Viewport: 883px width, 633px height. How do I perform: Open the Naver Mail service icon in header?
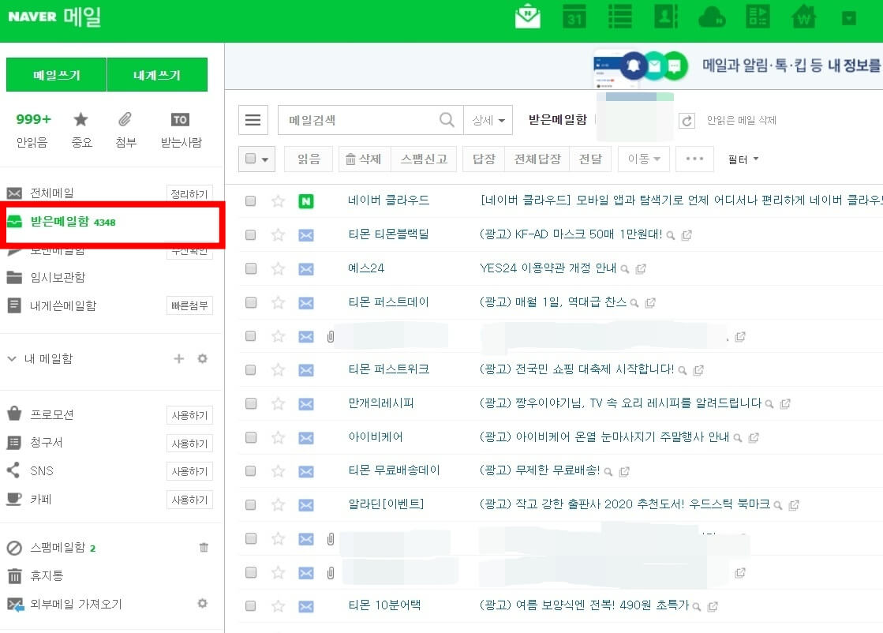(528, 17)
